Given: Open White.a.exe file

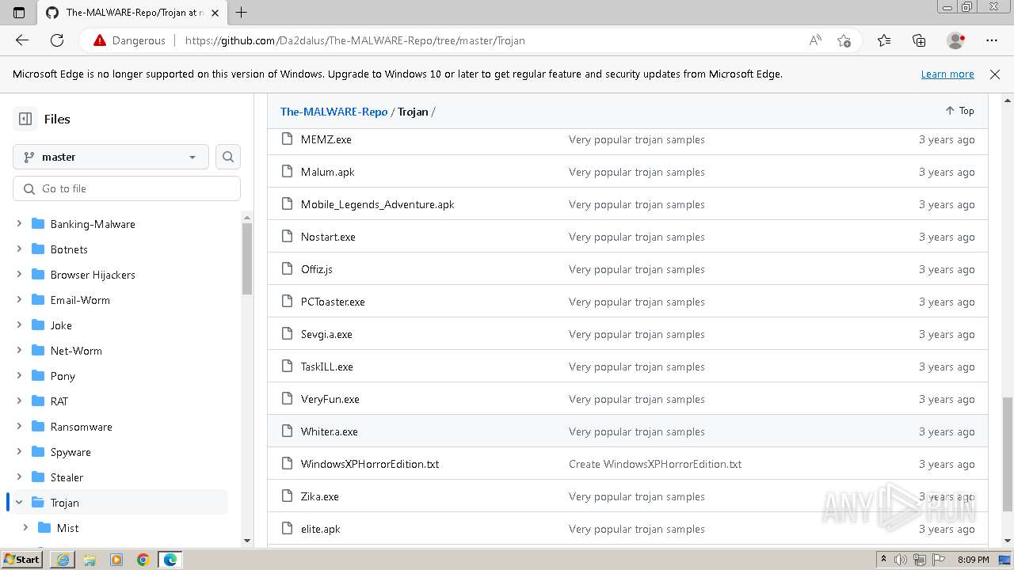Looking at the screenshot, I should tap(329, 431).
